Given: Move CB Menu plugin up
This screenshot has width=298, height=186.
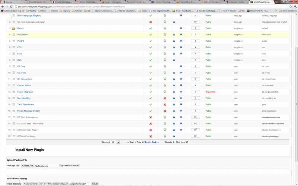Looking at the screenshot, I should pos(174,73).
